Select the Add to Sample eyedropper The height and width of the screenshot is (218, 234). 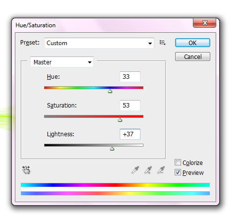148,170
